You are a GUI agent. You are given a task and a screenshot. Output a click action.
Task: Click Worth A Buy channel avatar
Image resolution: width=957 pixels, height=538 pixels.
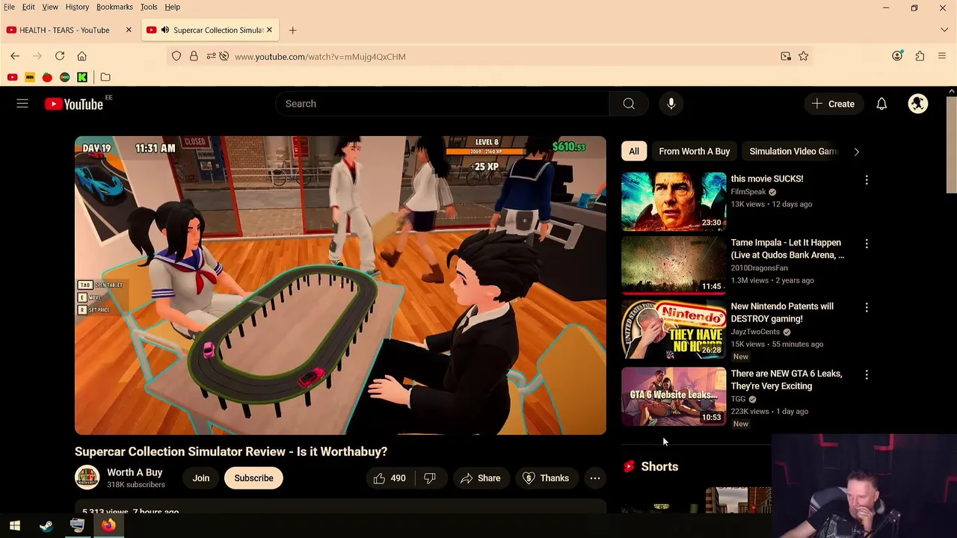click(87, 478)
